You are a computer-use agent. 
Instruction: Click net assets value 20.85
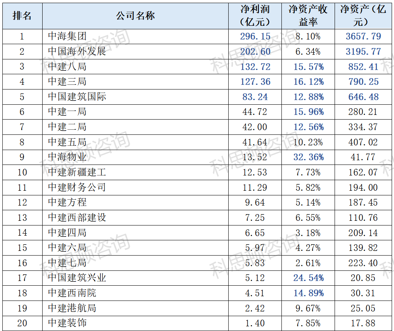point(363,278)
